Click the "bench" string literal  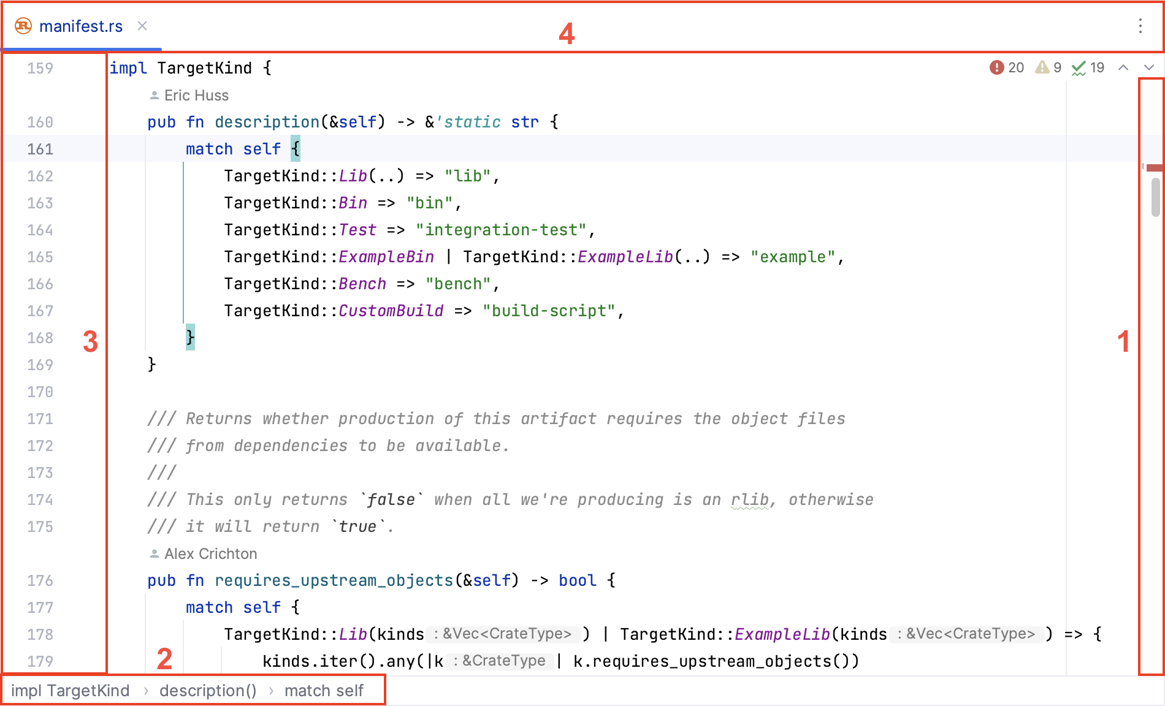(x=459, y=284)
